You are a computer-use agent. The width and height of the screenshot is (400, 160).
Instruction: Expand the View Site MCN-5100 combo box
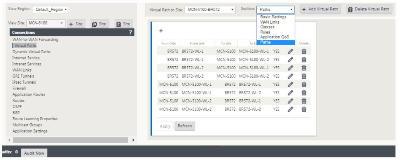(x=62, y=23)
